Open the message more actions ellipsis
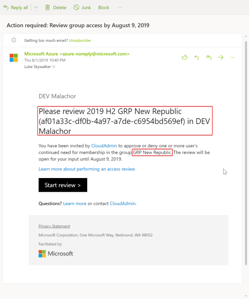Screen dimensions: 249x299 click(232, 57)
